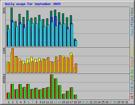Click the 1266 visits axis value
The width and height of the screenshot is (135, 105).
pyautogui.click(x=4, y=51)
